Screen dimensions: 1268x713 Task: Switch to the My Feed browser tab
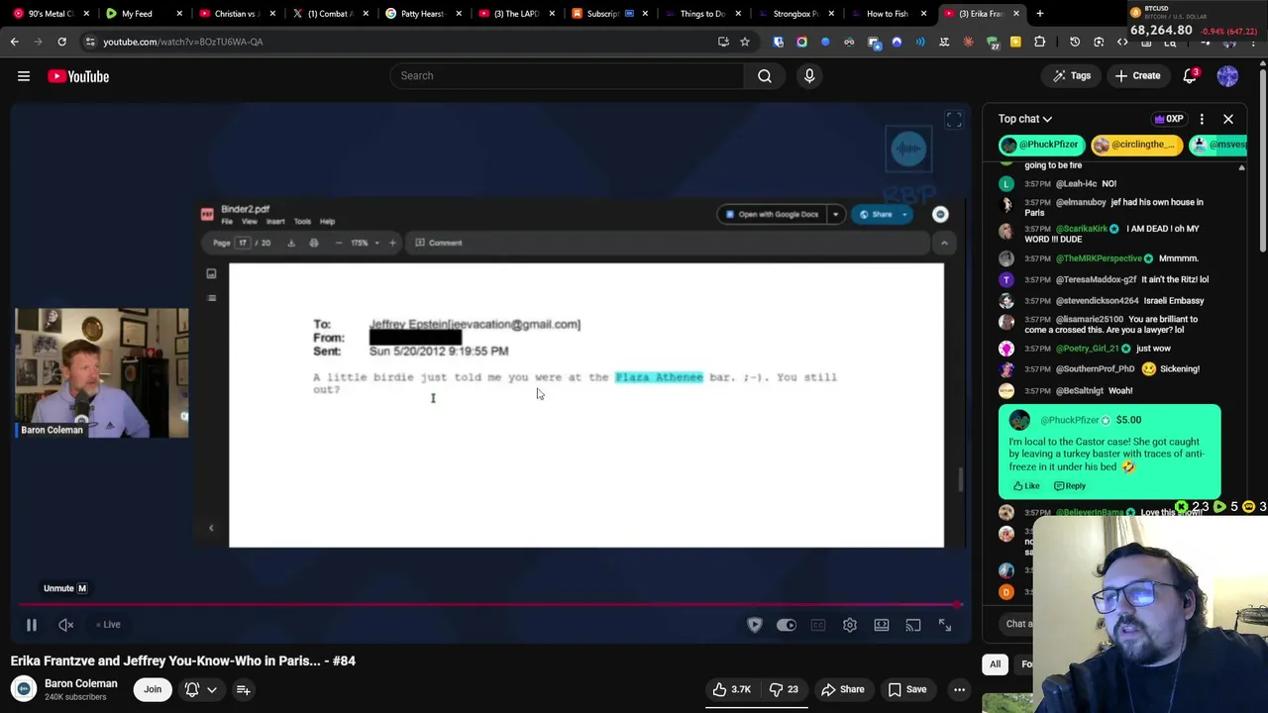[138, 14]
